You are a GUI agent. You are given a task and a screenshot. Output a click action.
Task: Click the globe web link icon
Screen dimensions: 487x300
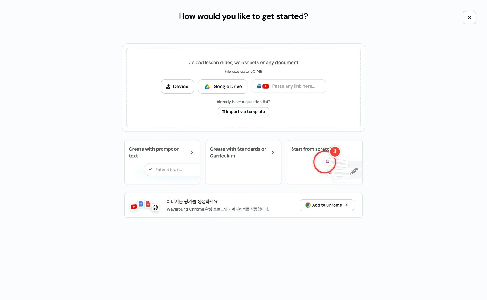click(x=259, y=86)
